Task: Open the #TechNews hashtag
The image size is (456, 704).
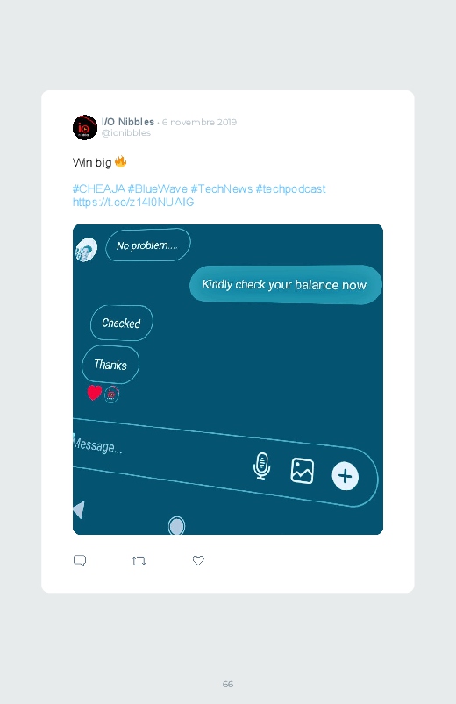Action: click(222, 189)
